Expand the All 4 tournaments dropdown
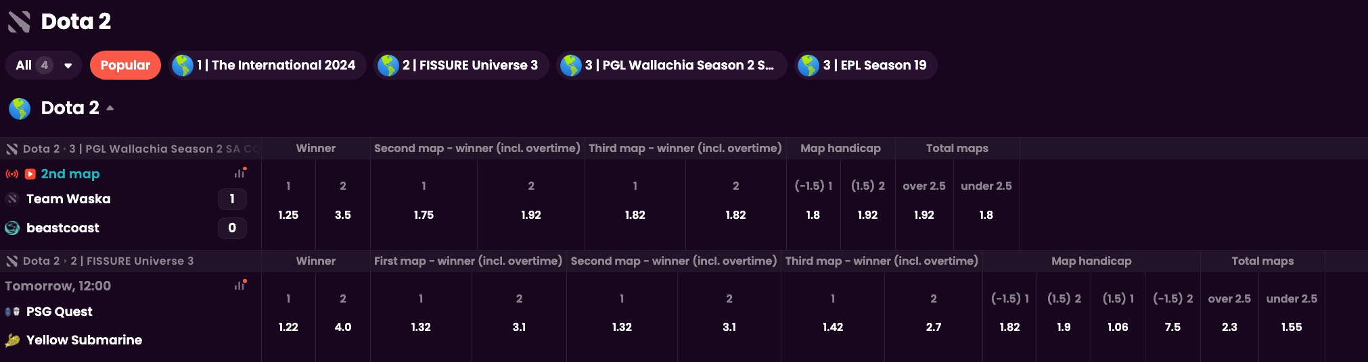Image resolution: width=1368 pixels, height=362 pixels. click(x=44, y=66)
